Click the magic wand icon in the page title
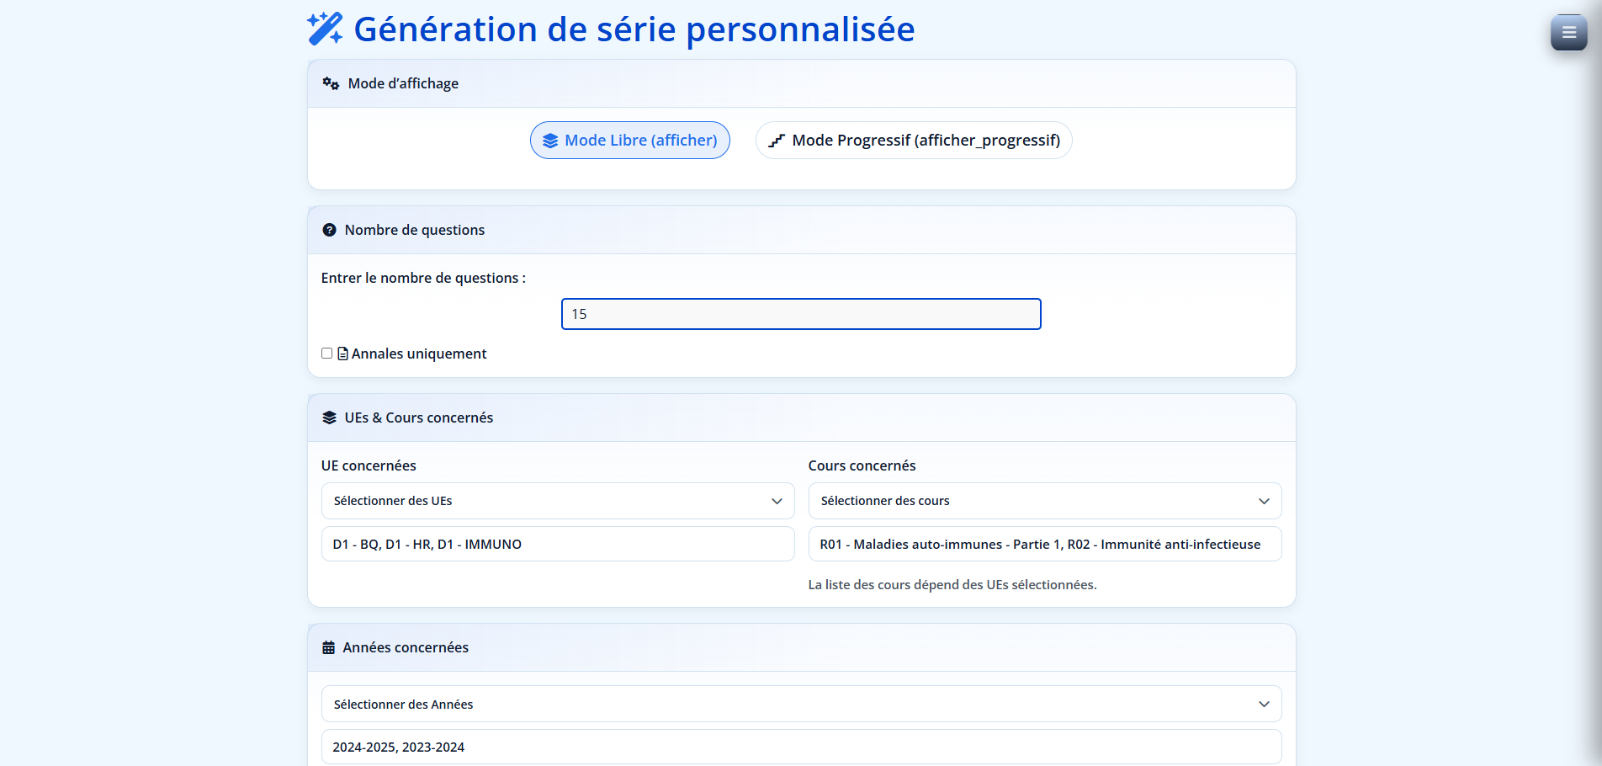Screen dimensions: 1602x766 tap(324, 28)
